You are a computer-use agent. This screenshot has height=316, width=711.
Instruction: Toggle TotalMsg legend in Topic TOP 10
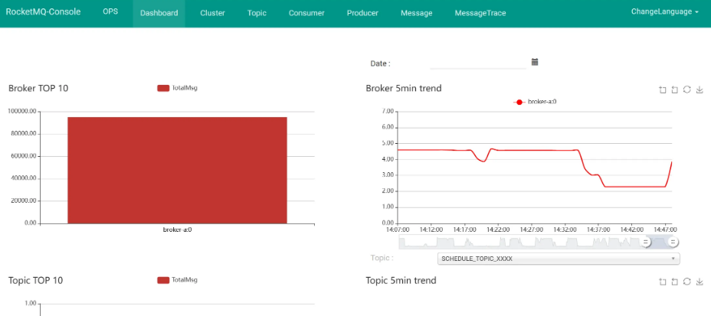pos(177,280)
